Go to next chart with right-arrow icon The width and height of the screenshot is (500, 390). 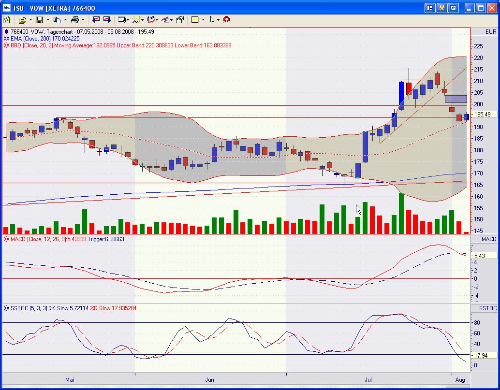tap(107, 20)
